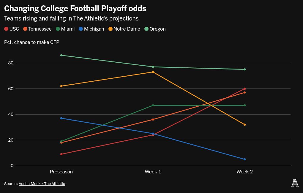Screen dimensions: 303x193
Task: Click the Miami dark green legend dot
Action: (x=58, y=29)
